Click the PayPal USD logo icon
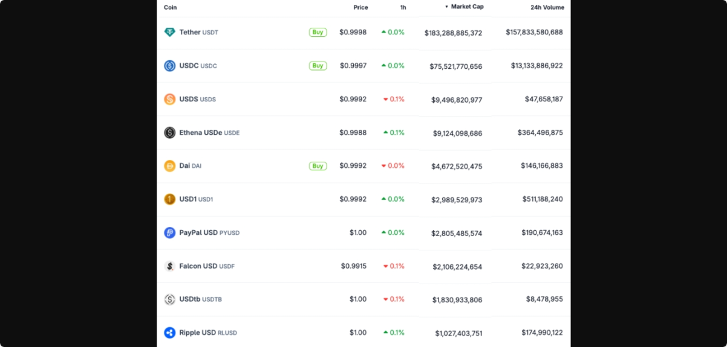727x347 pixels. pos(170,232)
